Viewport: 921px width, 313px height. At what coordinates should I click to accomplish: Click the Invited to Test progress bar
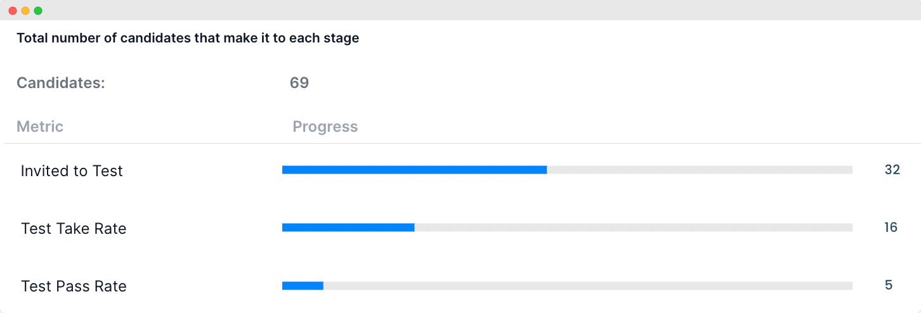pos(567,170)
